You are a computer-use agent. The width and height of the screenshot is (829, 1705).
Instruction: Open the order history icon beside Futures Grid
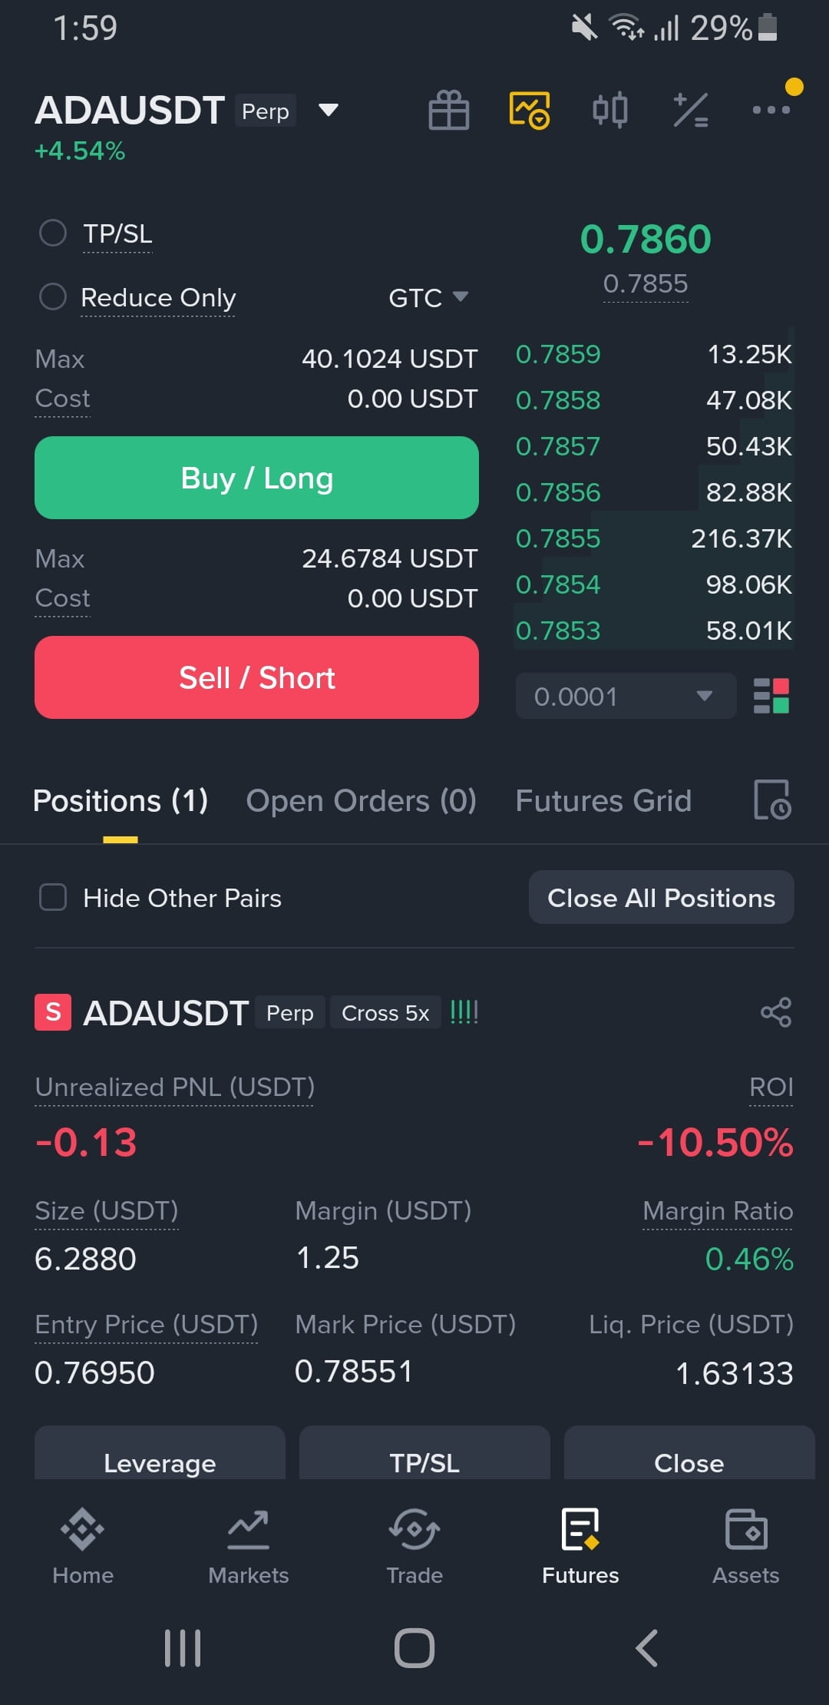tap(772, 800)
